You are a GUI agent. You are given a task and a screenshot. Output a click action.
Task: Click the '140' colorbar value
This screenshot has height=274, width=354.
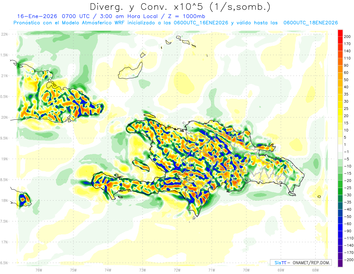(x=348, y=51)
